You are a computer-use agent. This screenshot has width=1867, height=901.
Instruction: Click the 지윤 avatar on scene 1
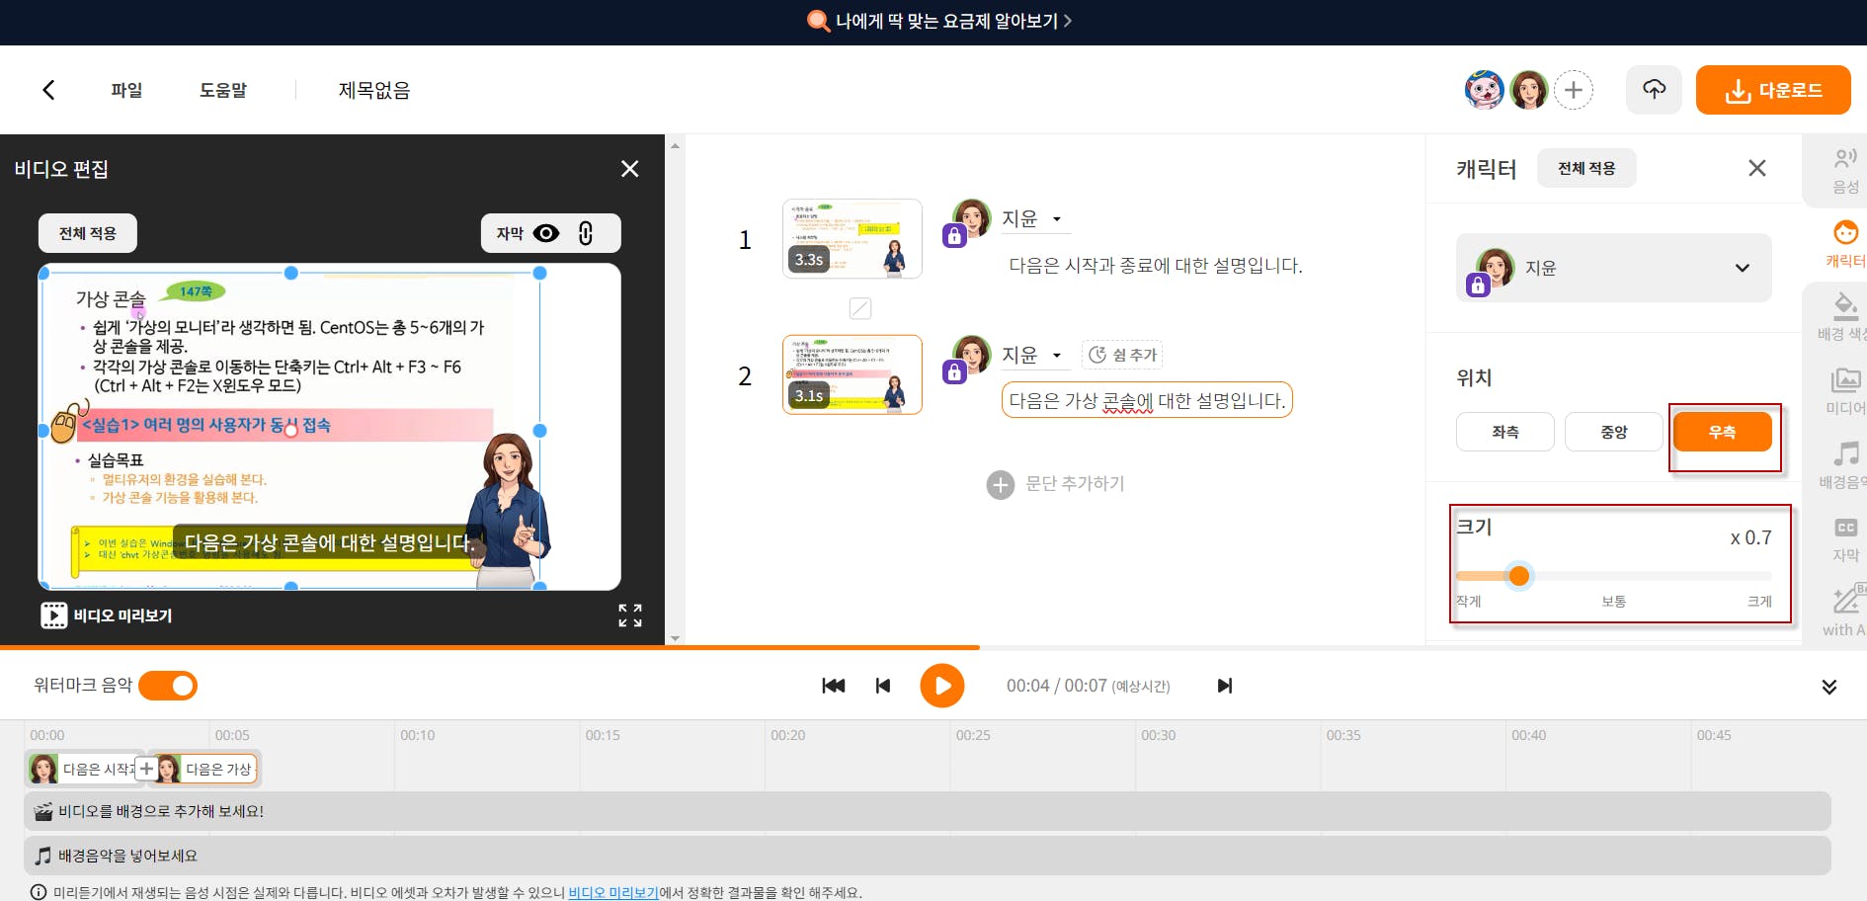(972, 216)
